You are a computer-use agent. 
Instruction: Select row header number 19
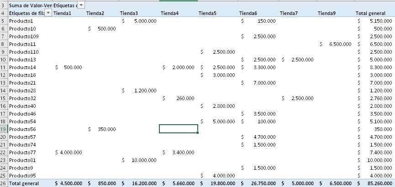pos(4,129)
